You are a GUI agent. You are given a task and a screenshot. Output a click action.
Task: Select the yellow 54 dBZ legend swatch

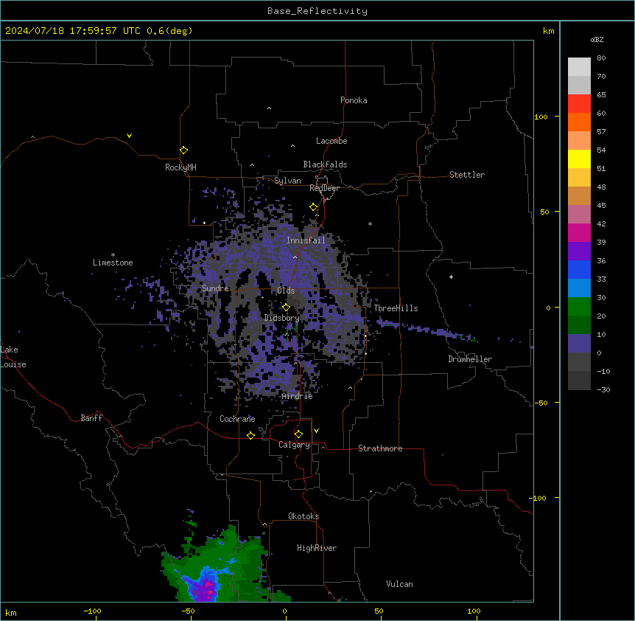point(579,159)
